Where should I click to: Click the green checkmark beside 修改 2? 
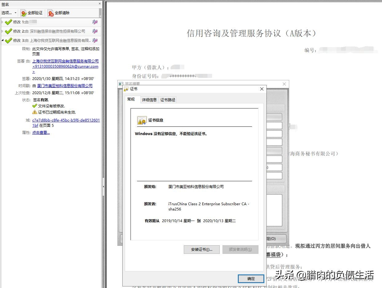8,31
